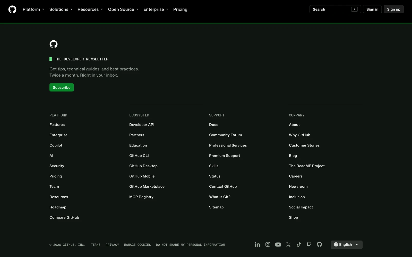Open the Resources link in footer Platform column
Viewport: 412px width, 257px height.
tap(59, 197)
